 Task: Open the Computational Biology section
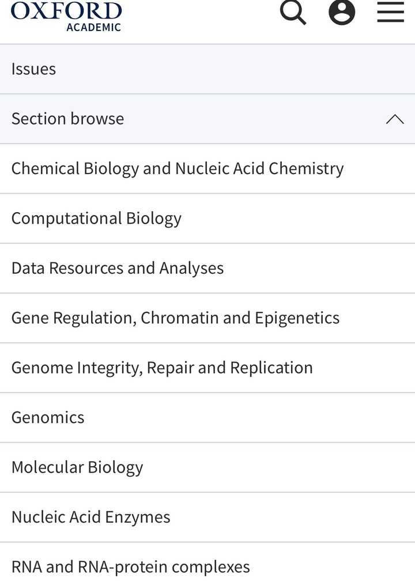point(96,218)
